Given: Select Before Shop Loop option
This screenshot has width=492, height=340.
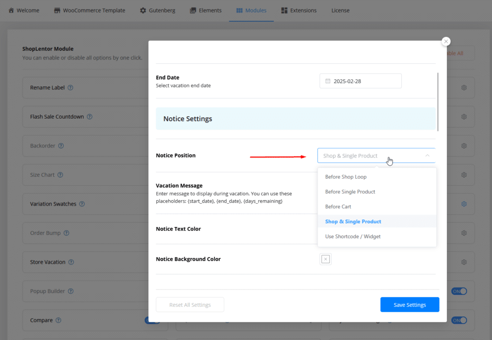Looking at the screenshot, I should click(345, 177).
